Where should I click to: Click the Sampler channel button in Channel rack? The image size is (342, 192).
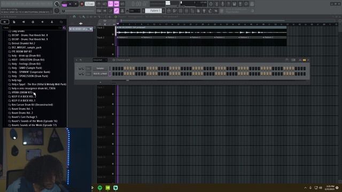pos(100,68)
